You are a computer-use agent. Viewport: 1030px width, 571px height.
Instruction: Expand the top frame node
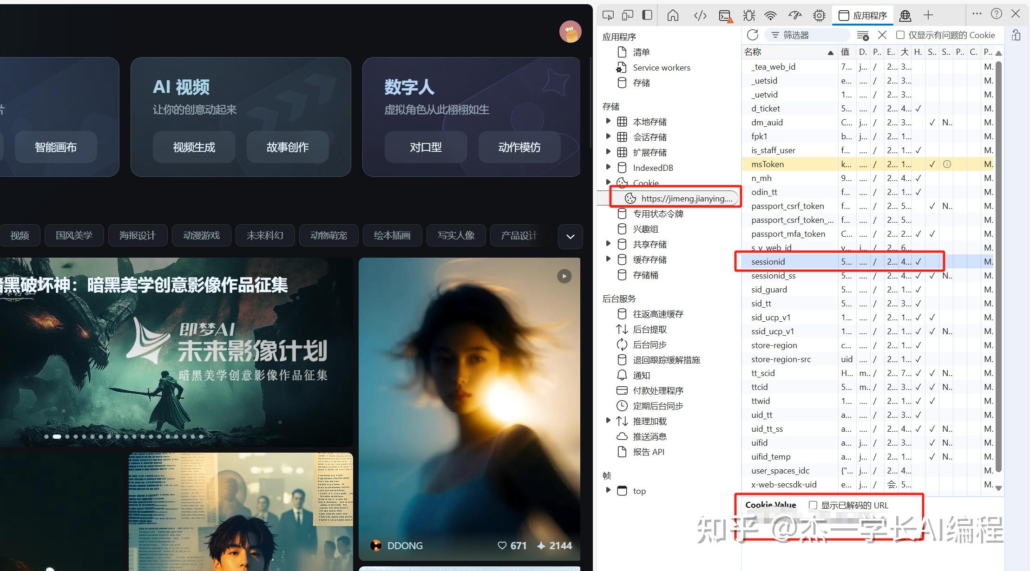pos(608,490)
